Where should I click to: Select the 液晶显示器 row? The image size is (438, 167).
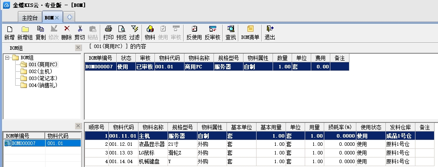pyautogui.click(x=260, y=144)
